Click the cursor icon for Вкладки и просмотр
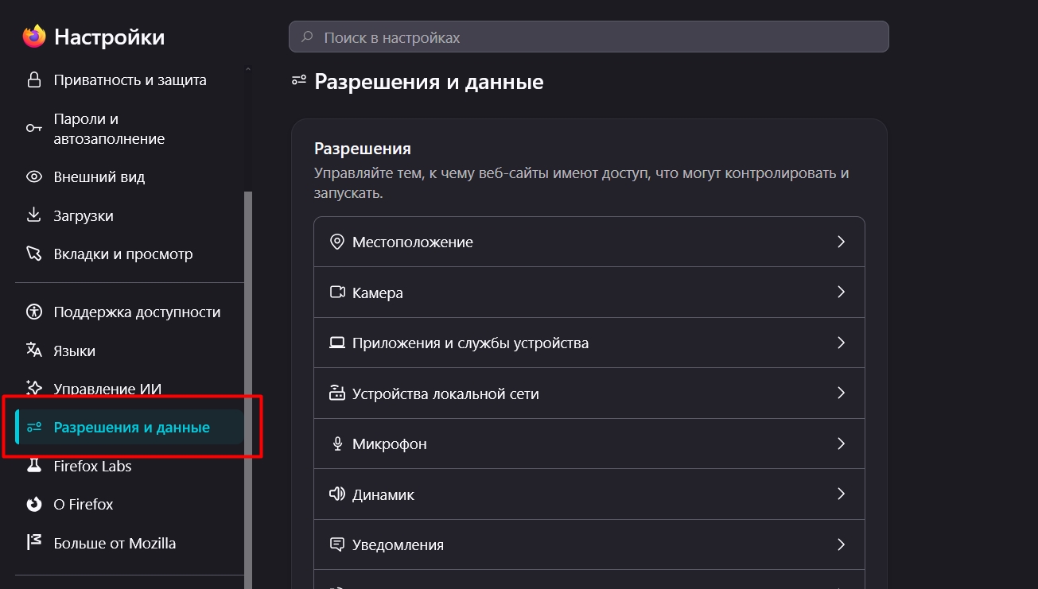1038x589 pixels. [33, 254]
